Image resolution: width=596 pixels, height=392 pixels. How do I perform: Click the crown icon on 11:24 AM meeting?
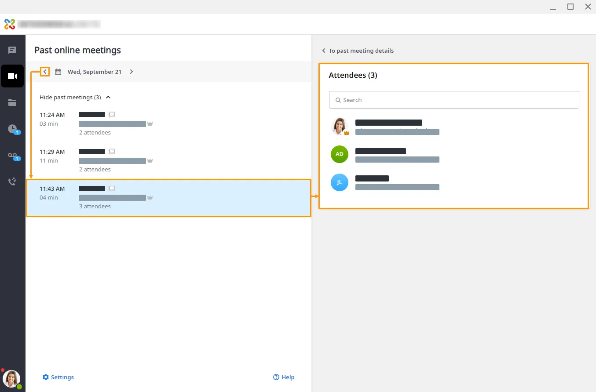150,124
